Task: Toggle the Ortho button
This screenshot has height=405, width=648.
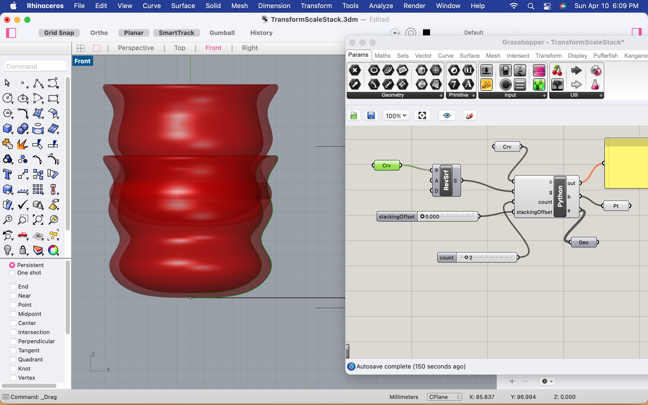Action: (x=99, y=33)
